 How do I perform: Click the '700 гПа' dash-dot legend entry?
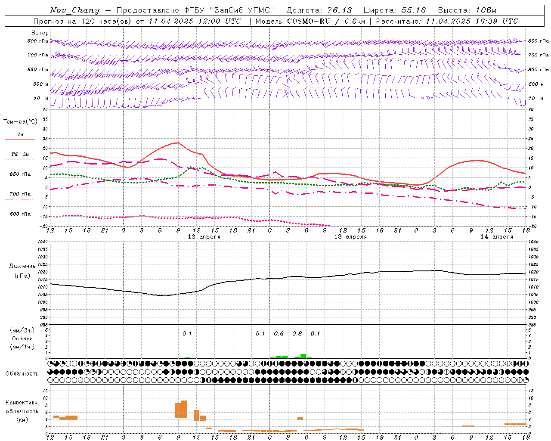pos(20,194)
